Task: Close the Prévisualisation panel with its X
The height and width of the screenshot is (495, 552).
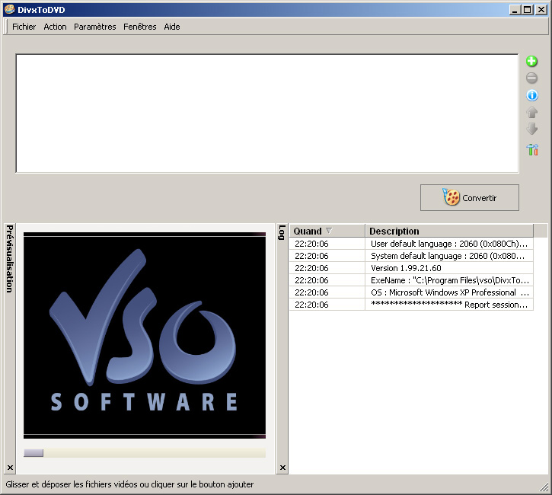Action: [x=10, y=468]
